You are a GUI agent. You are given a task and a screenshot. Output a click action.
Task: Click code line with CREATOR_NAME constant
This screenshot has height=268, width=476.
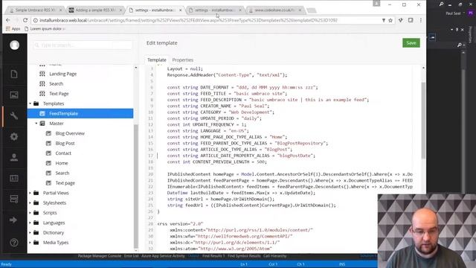point(218,106)
